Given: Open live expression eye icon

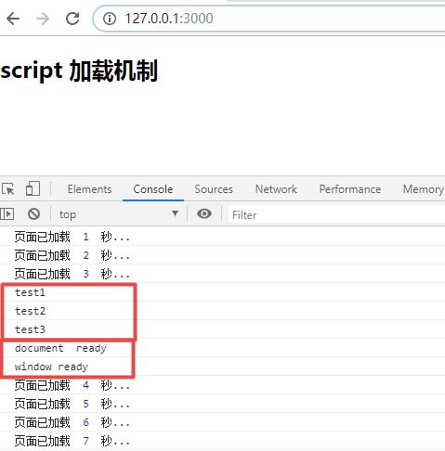Looking at the screenshot, I should point(204,213).
